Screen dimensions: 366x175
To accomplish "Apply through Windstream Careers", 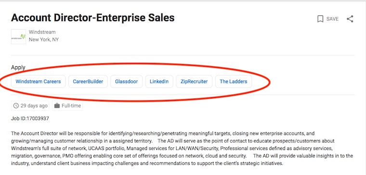I will point(38,82).
